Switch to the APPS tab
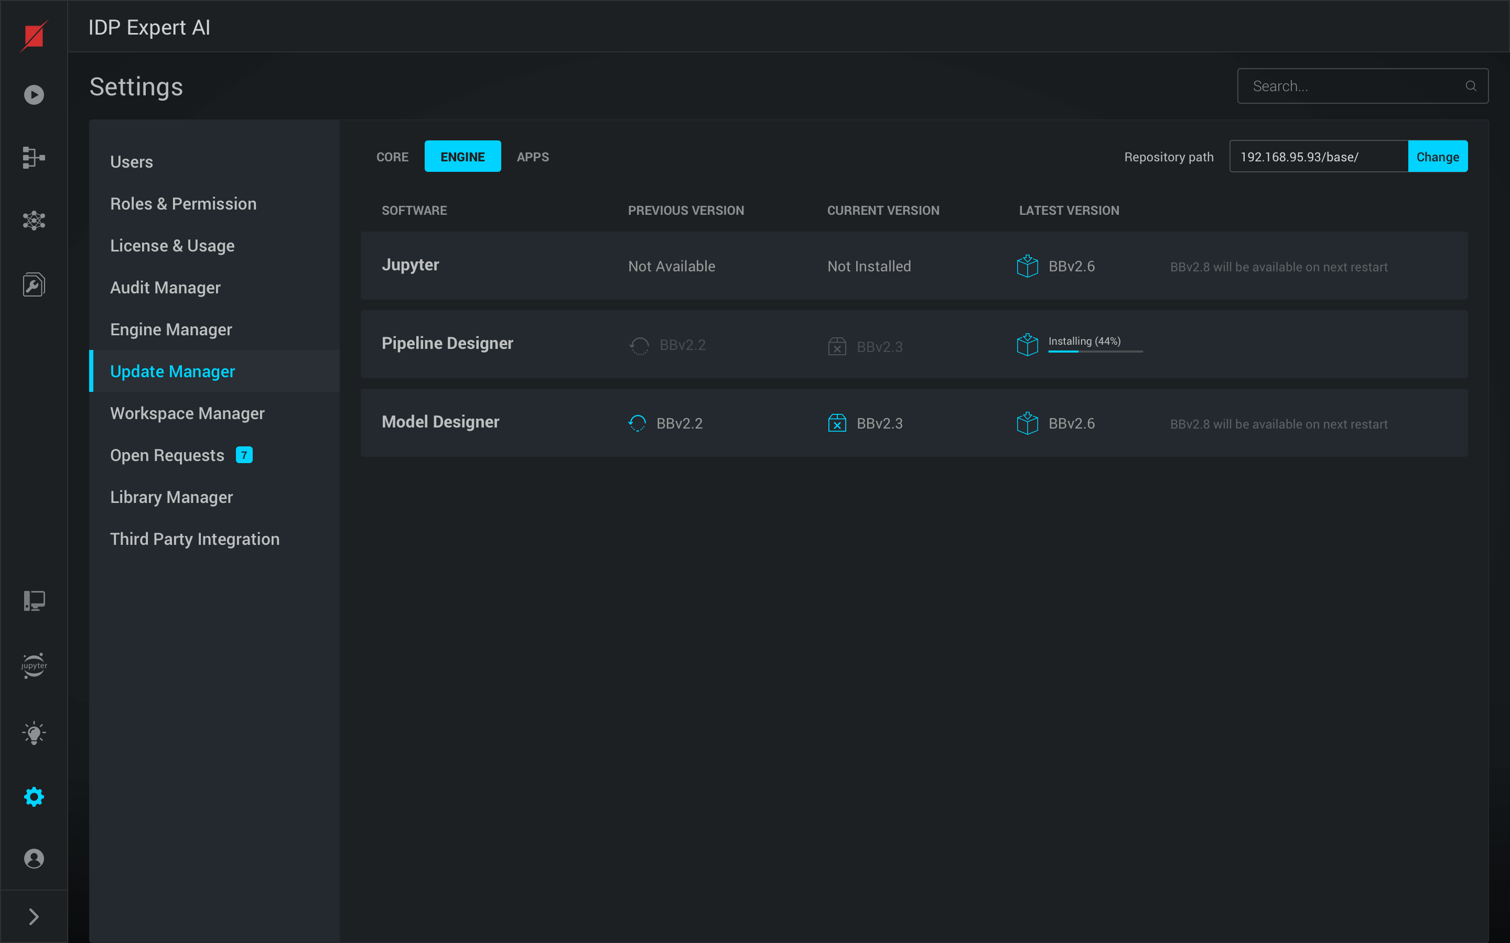The width and height of the screenshot is (1510, 943). pyautogui.click(x=532, y=157)
